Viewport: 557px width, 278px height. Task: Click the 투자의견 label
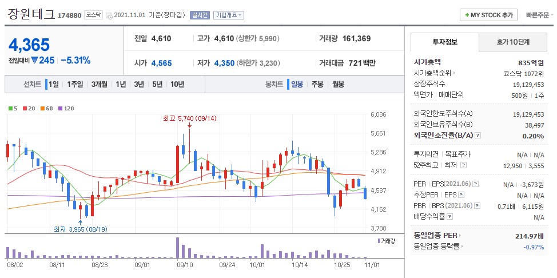[x=426, y=154]
